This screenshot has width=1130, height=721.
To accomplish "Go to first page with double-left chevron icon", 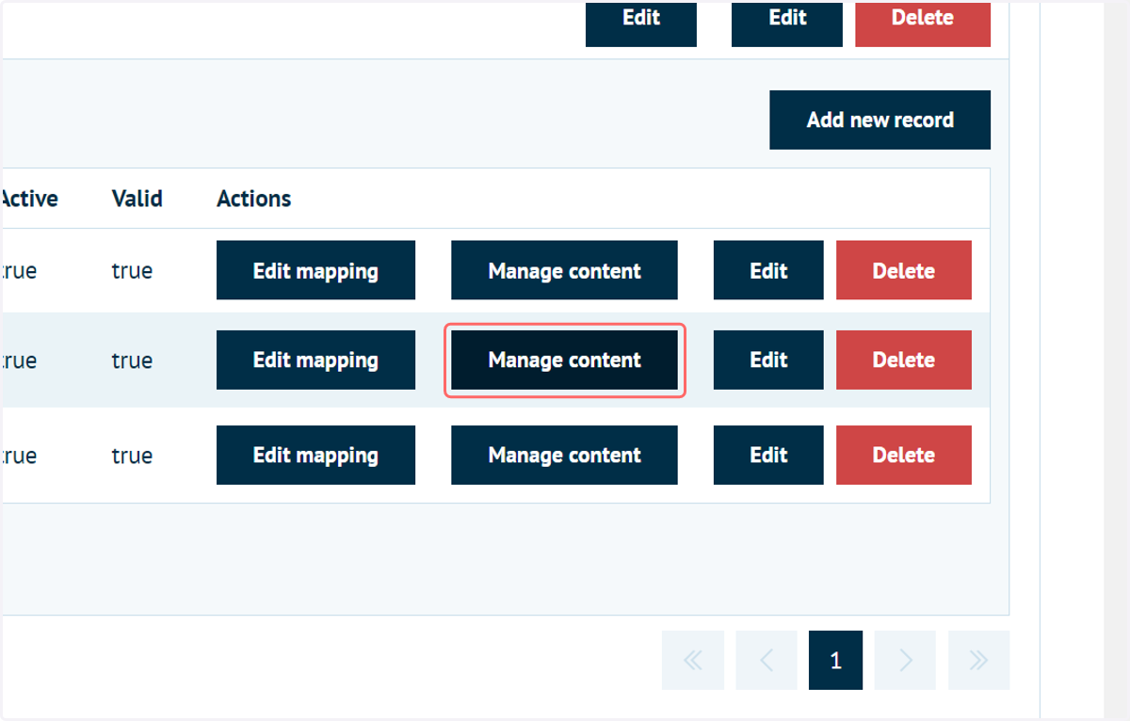I will click(693, 660).
